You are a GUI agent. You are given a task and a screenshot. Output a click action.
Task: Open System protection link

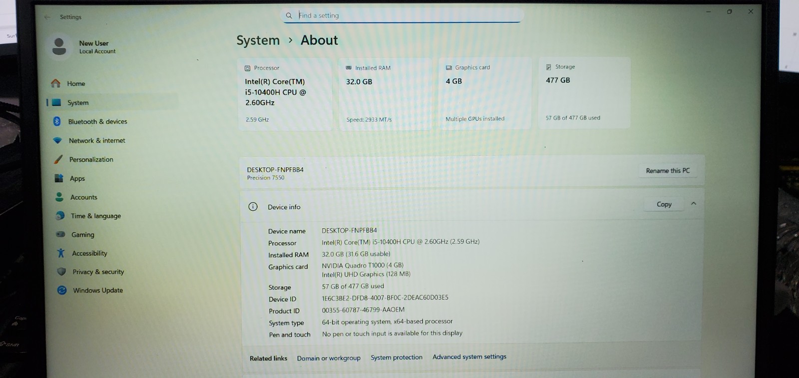(397, 357)
